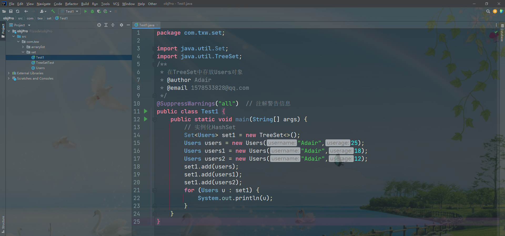Expand External Libraries node
The height and width of the screenshot is (236, 505).
click(9, 73)
